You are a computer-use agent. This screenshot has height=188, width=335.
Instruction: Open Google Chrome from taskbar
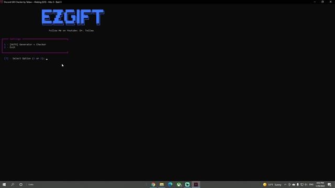153,184
